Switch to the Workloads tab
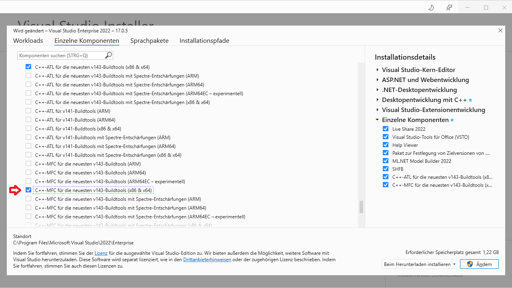This screenshot has width=512, height=288. pos(28,40)
